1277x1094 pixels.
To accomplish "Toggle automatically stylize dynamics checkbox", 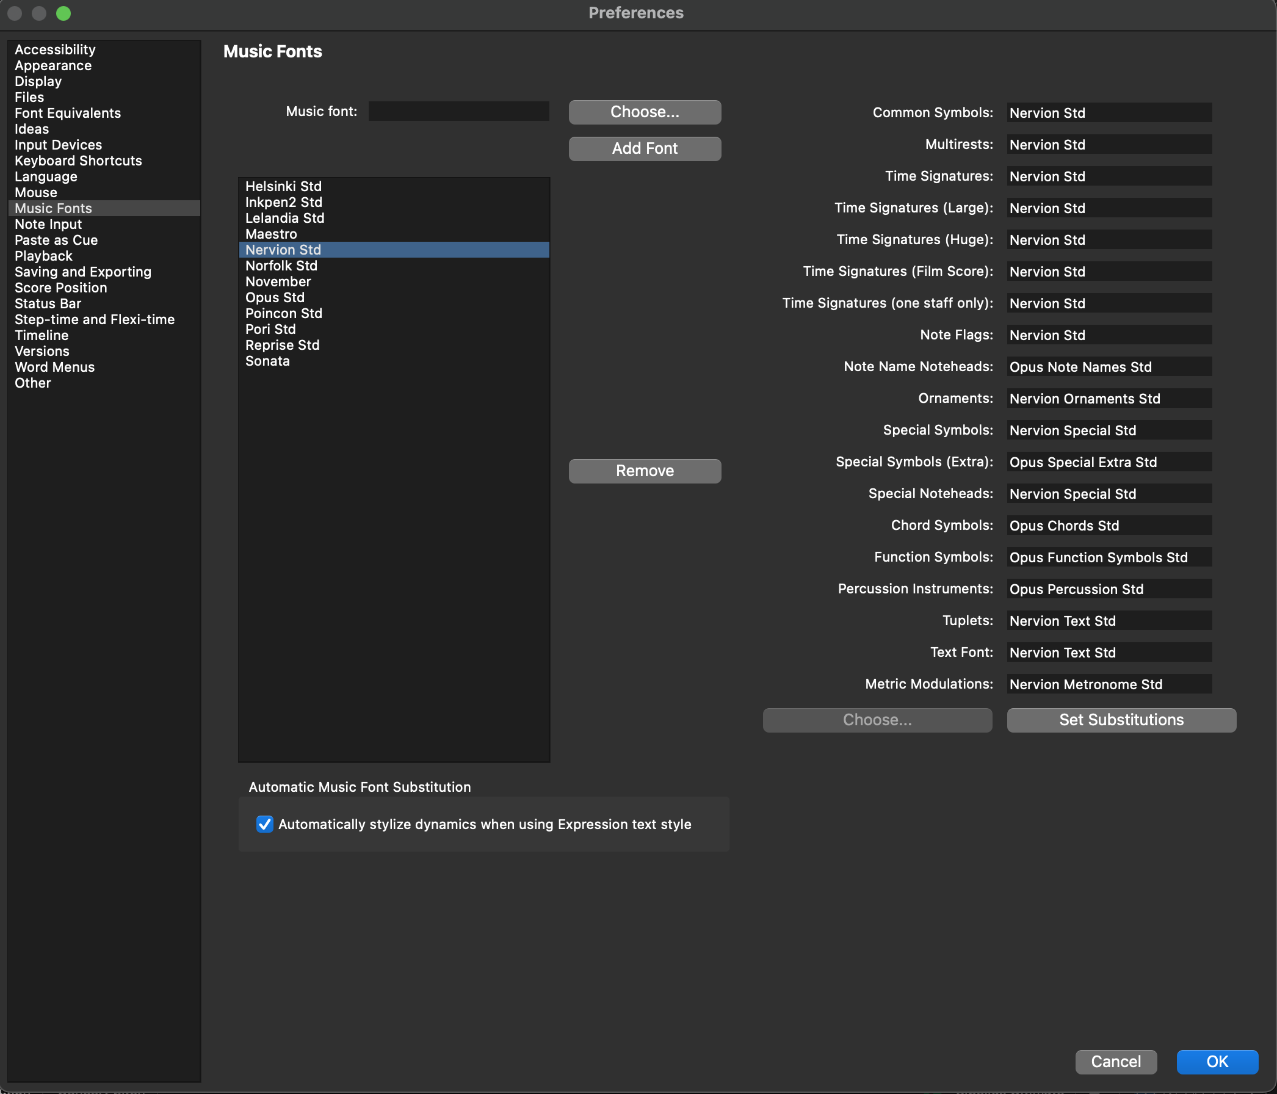I will click(x=264, y=824).
